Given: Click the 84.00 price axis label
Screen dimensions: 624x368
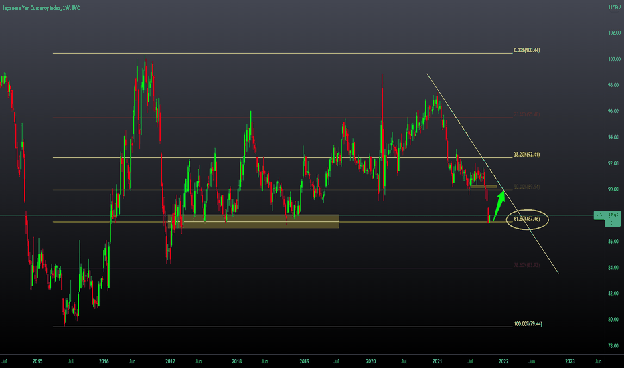Looking at the screenshot, I should [614, 268].
